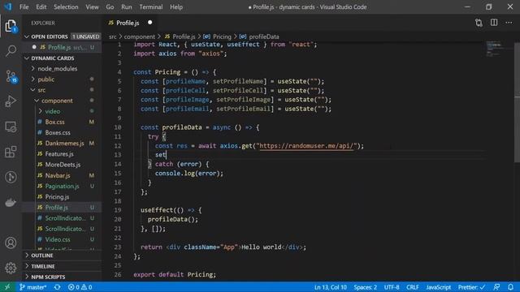Click the Open Changes icon in the editor toolbar
The width and height of the screenshot is (520, 292).
click(x=479, y=23)
